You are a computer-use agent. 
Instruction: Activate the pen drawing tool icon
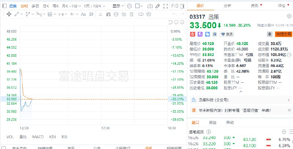pyautogui.click(x=157, y=6)
